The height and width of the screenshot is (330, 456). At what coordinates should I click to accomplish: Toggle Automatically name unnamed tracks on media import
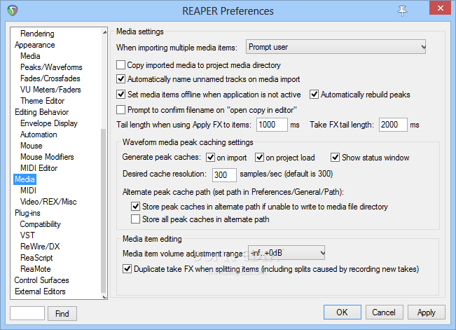click(120, 79)
